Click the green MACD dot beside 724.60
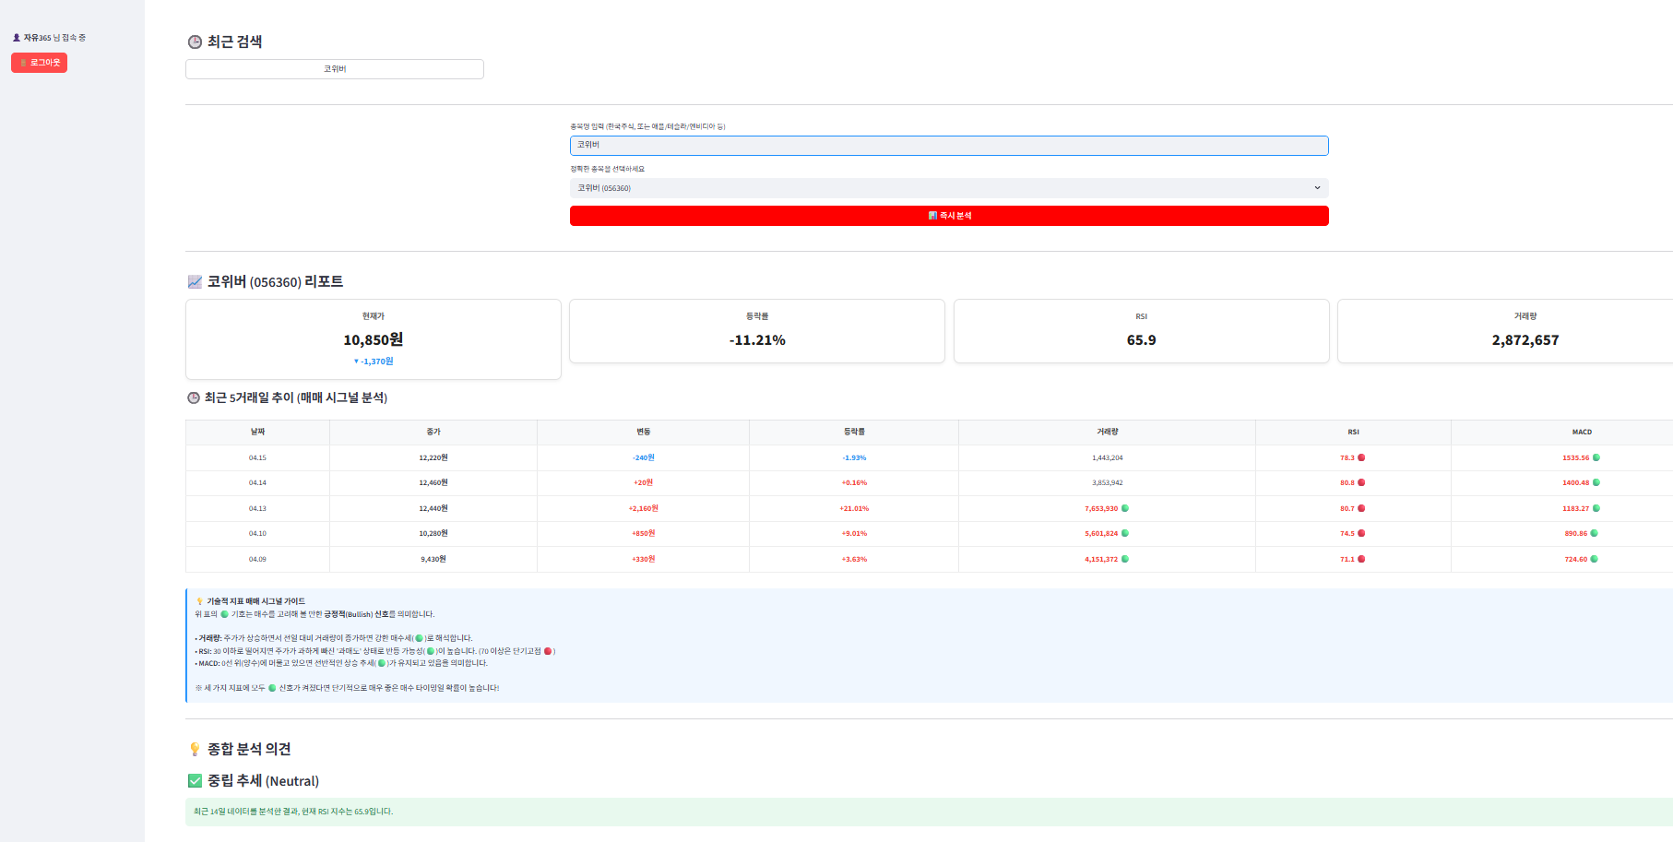The image size is (1673, 842). 1595,559
